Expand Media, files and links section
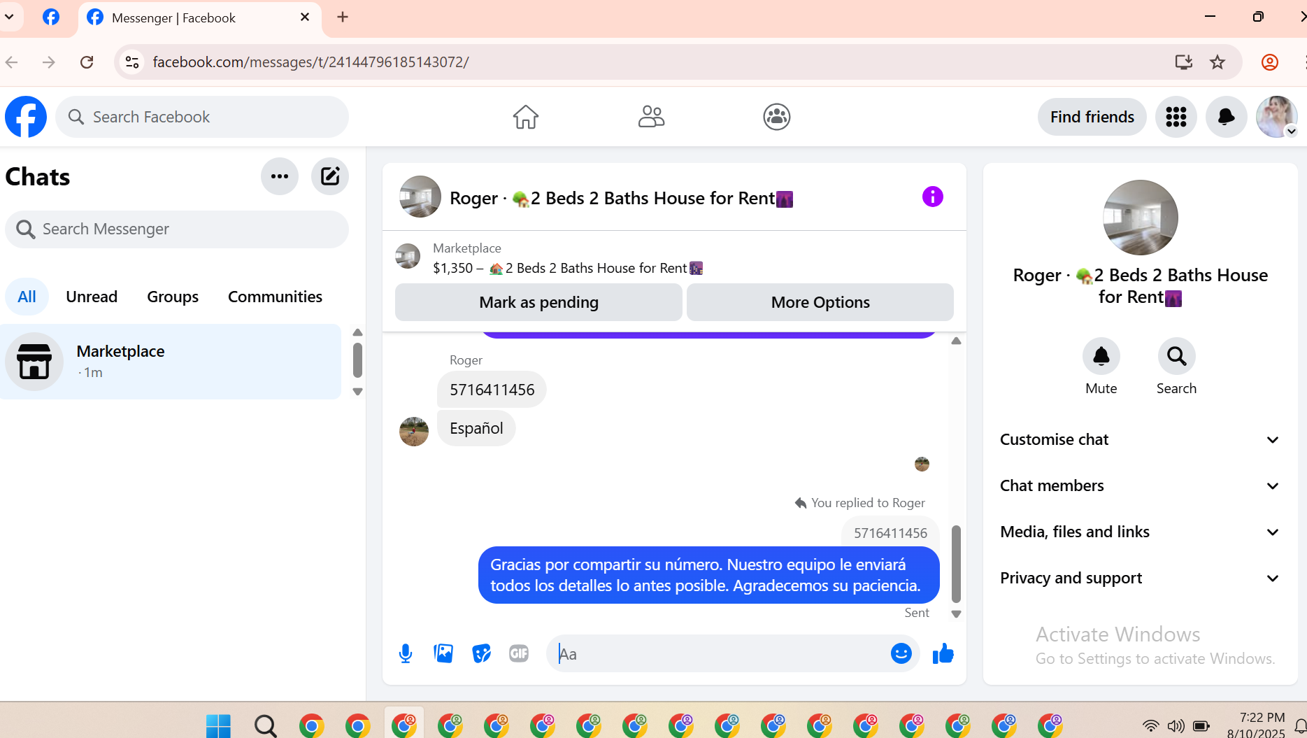Screen dimensions: 1307x738 [x=1140, y=532]
